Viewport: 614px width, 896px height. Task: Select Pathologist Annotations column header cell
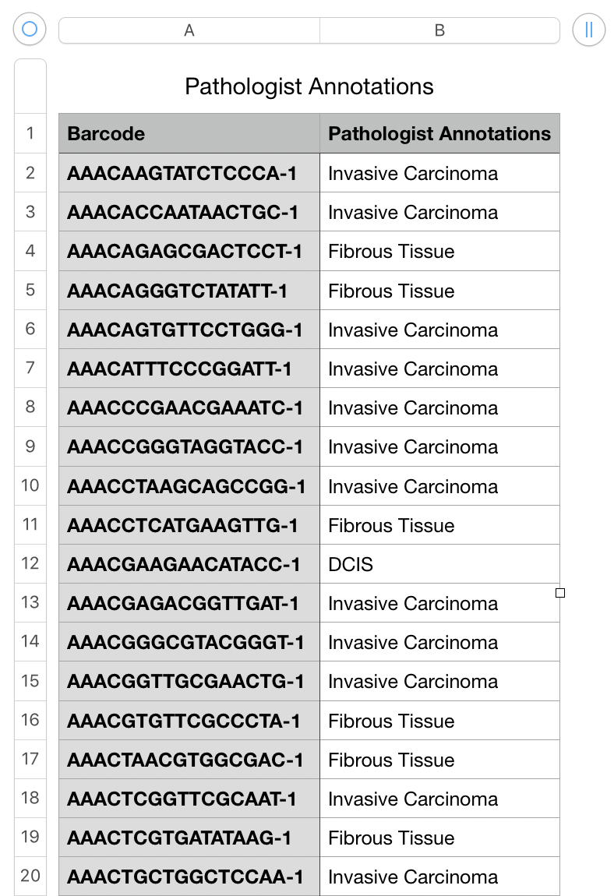[x=439, y=134]
